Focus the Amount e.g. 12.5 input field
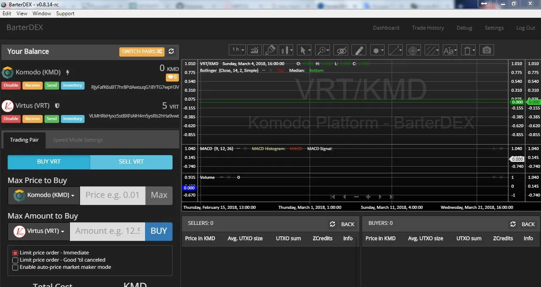The image size is (541, 287). pos(107,231)
